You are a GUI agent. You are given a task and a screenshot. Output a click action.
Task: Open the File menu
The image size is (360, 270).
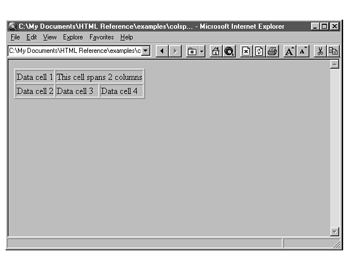[x=15, y=37]
